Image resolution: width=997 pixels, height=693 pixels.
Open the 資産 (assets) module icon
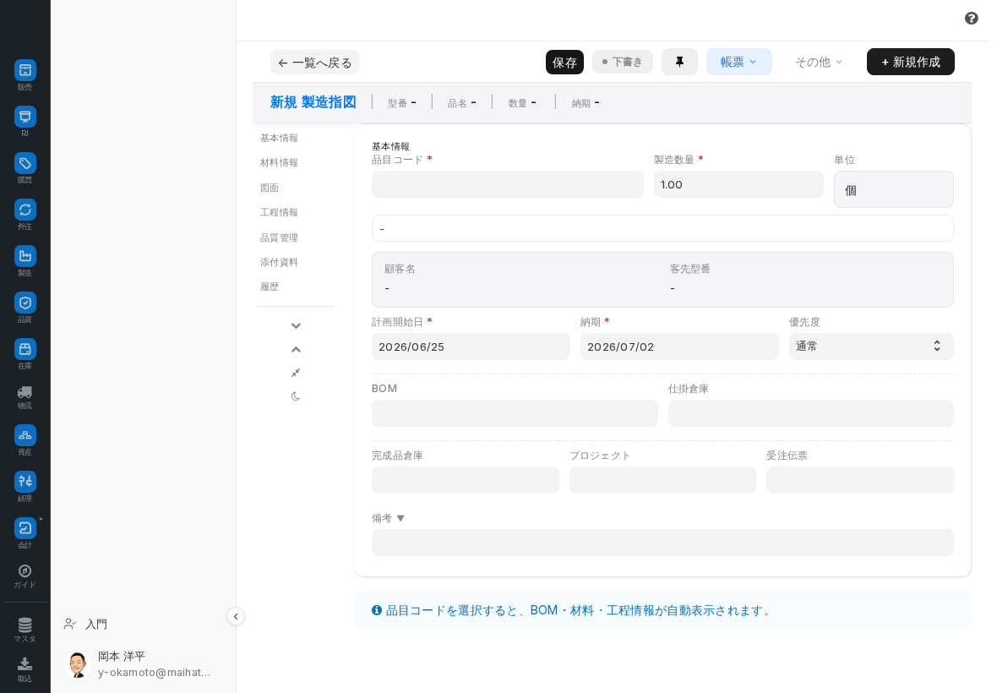(x=25, y=435)
